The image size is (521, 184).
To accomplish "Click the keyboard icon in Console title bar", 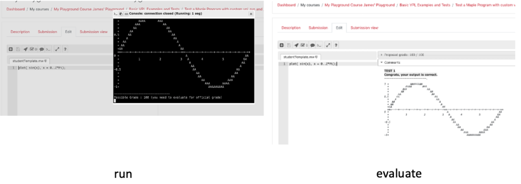I will click(126, 14).
